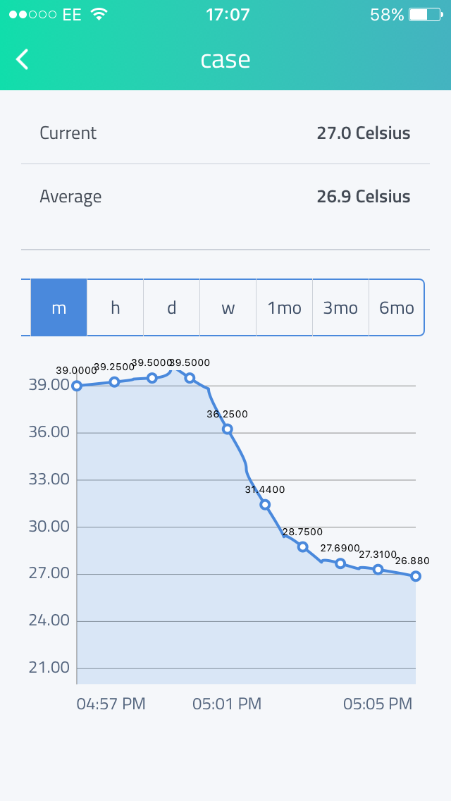Expand the case title header

pos(225,59)
